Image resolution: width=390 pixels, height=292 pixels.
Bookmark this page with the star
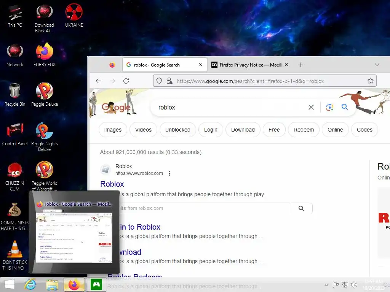pyautogui.click(x=370, y=81)
